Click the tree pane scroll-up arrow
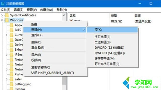 coord(64,15)
